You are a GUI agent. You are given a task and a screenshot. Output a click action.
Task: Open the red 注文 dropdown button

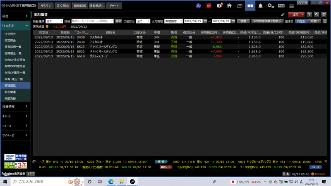[296, 14]
